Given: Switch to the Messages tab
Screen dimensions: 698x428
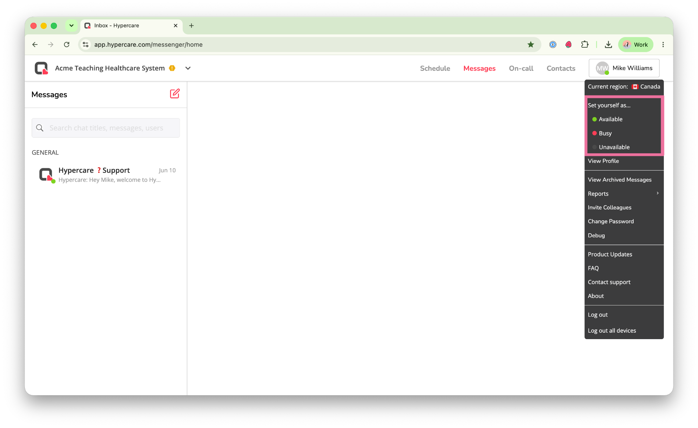Looking at the screenshot, I should pyautogui.click(x=479, y=68).
